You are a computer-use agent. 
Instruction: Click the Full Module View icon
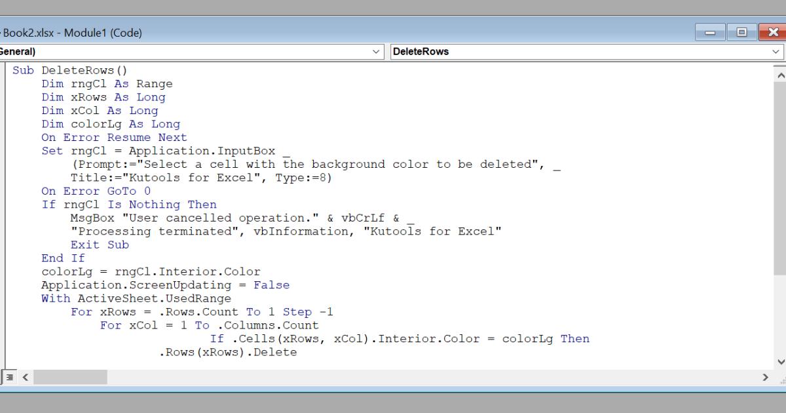9,378
